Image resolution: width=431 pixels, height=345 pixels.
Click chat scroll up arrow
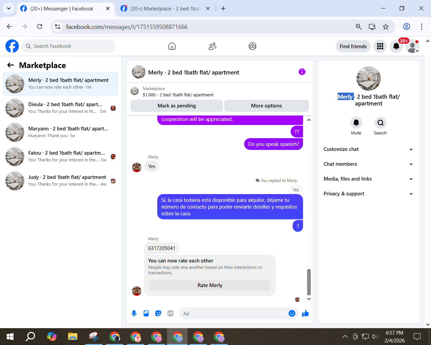[309, 119]
